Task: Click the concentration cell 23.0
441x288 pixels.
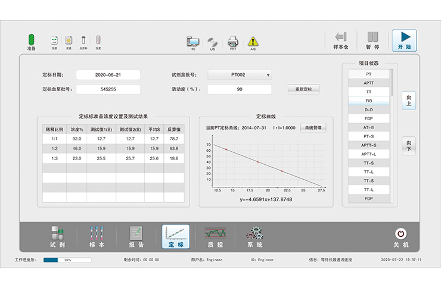Action: 77,159
